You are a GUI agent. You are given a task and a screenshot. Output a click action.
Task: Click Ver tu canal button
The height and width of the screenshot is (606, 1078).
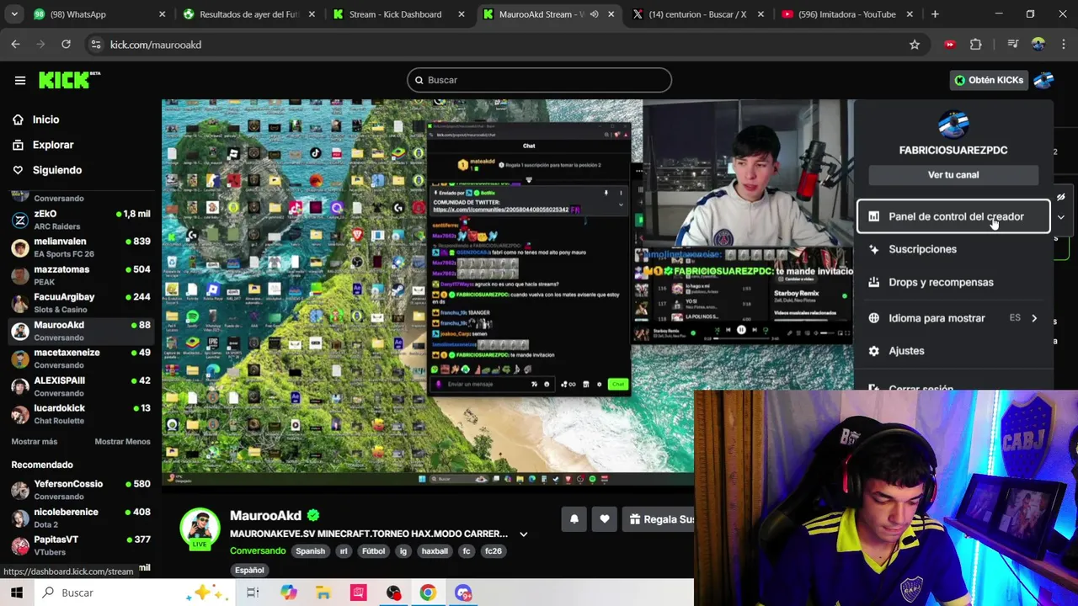click(953, 175)
